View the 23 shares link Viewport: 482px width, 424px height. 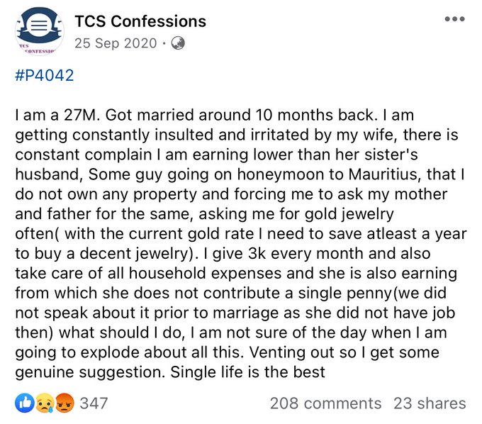click(x=430, y=403)
